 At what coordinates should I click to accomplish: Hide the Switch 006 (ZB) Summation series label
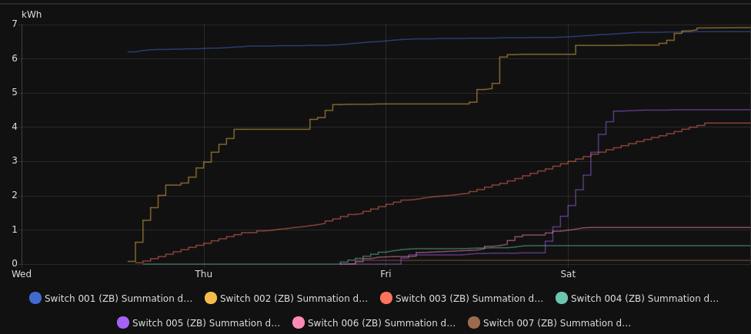[x=382, y=323]
